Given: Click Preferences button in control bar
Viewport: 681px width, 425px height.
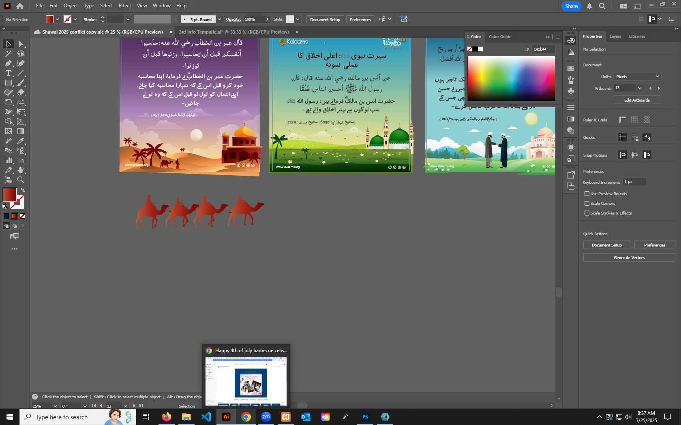Looking at the screenshot, I should [x=360, y=19].
